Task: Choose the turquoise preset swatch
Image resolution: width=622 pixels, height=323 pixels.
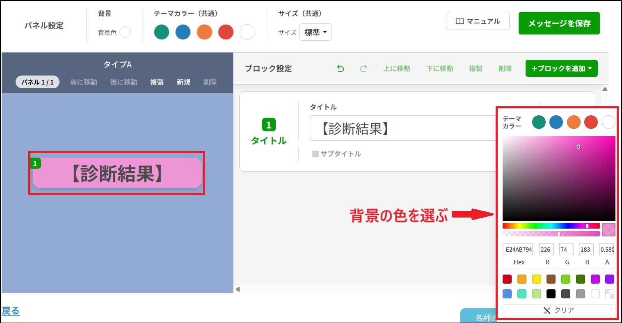Action: coord(522,294)
